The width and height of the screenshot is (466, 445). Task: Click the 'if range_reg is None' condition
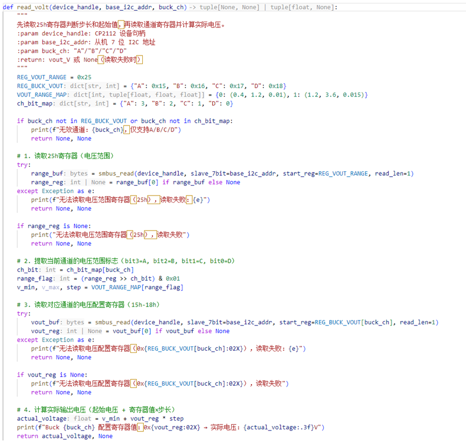tap(54, 226)
